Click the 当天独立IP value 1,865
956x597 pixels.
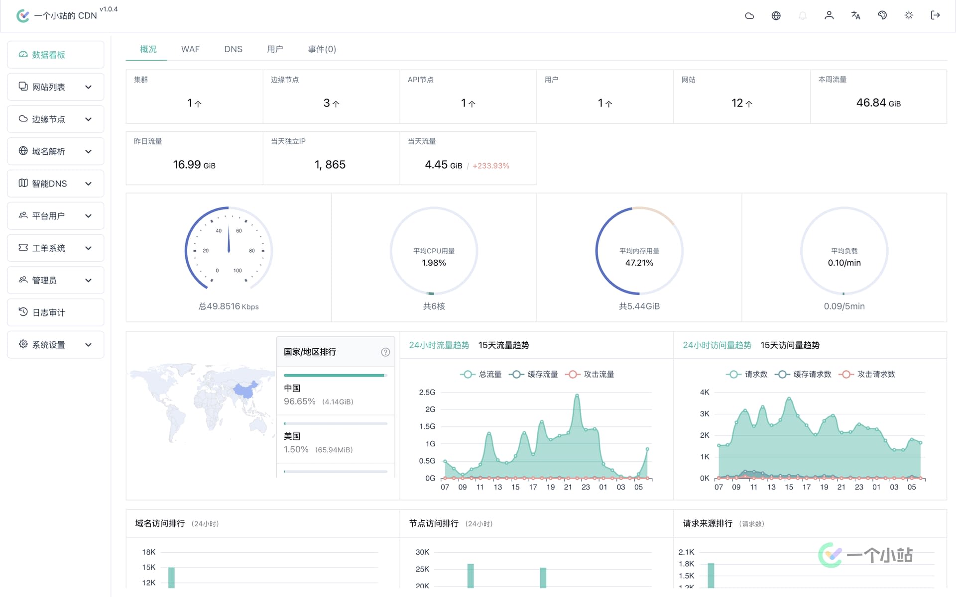[x=330, y=165]
